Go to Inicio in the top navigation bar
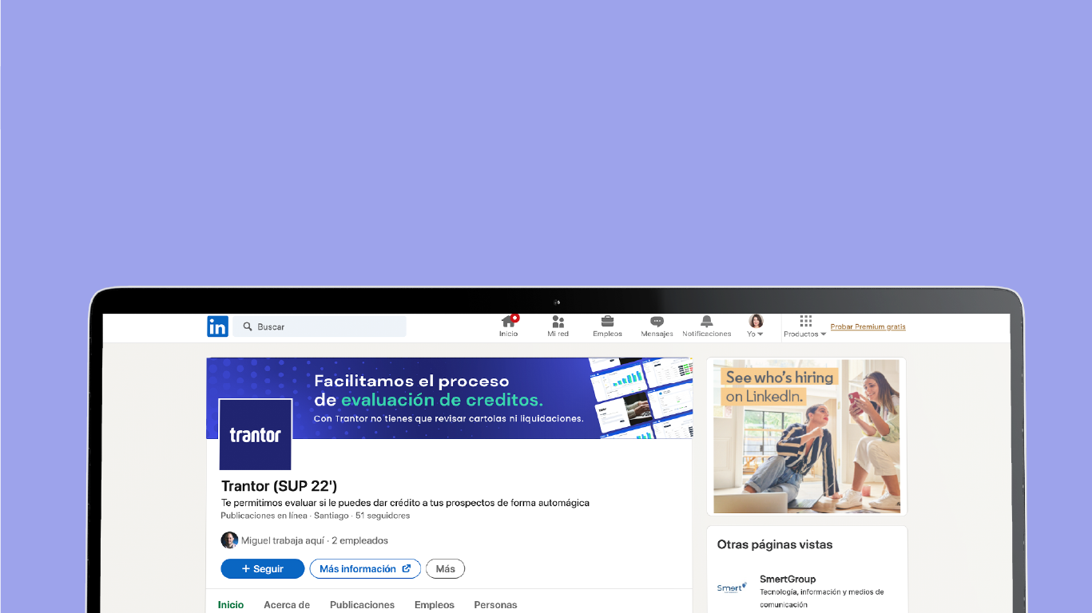This screenshot has height=613, width=1092. (509, 326)
